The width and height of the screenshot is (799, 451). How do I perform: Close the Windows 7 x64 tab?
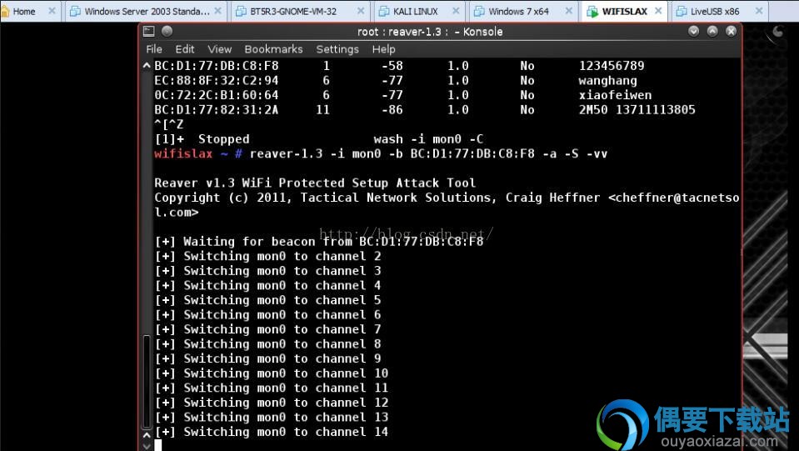pyautogui.click(x=569, y=11)
